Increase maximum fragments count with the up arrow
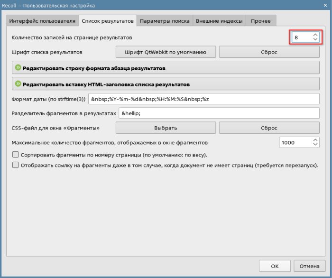 315,140
